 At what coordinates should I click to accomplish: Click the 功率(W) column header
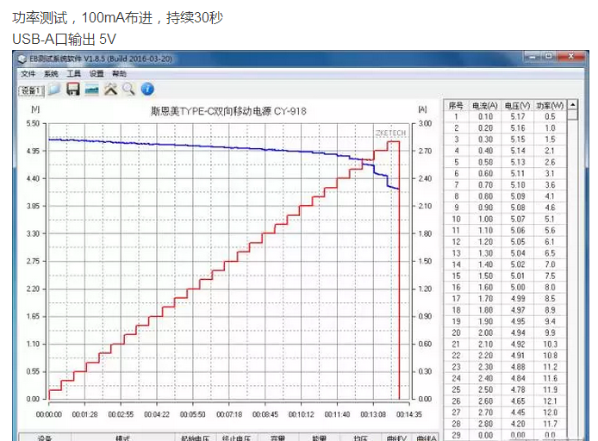(550, 106)
